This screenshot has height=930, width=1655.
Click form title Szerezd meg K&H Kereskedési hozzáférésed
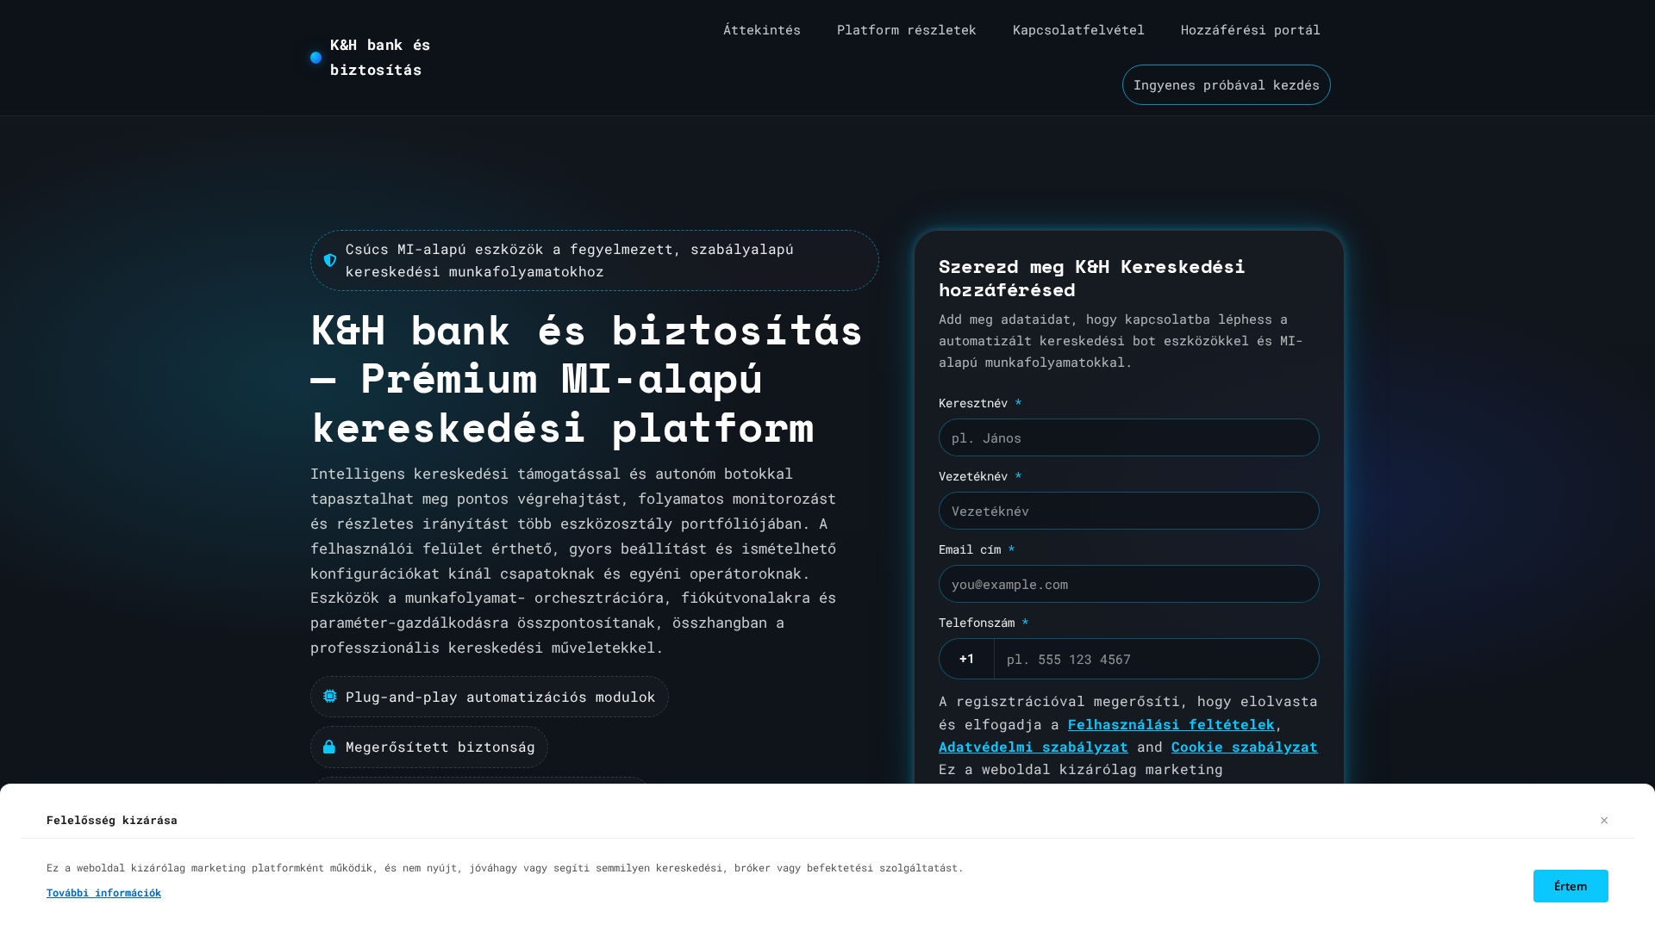[x=1092, y=278]
